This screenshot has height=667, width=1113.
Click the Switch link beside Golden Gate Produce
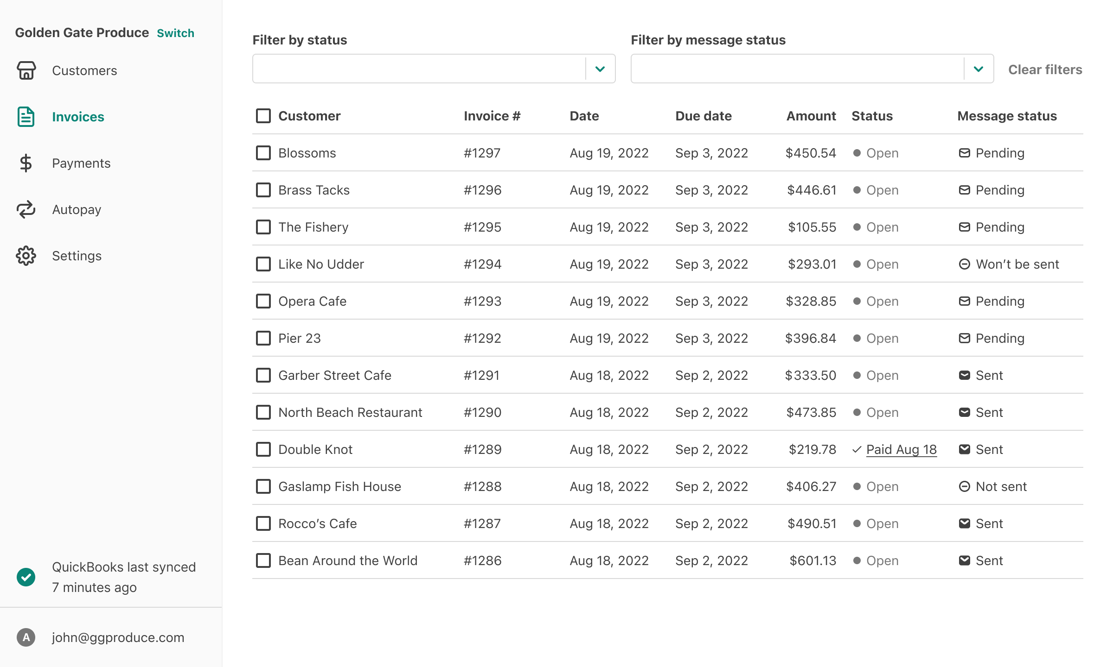coord(175,33)
